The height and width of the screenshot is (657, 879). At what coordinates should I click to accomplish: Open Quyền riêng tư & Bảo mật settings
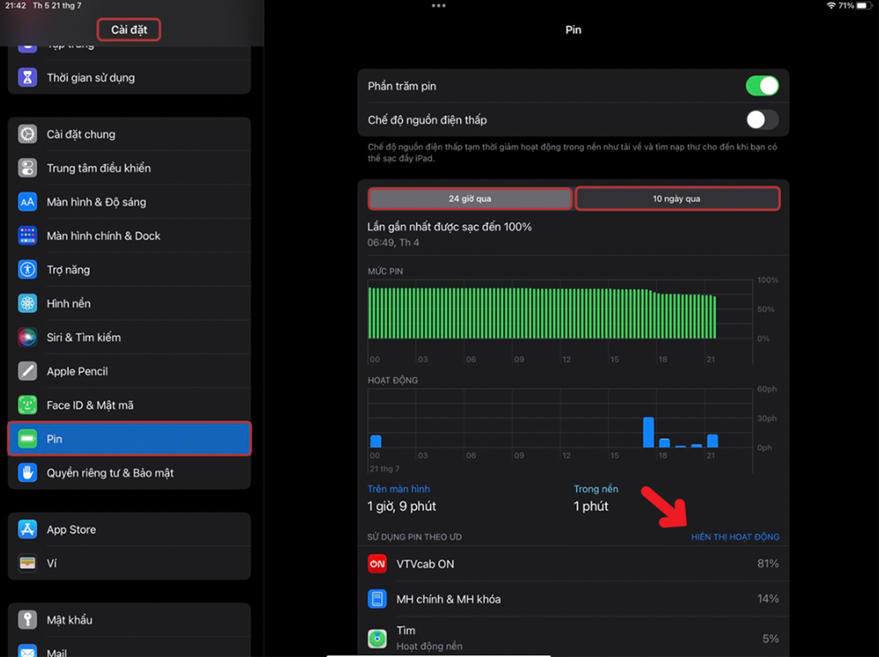click(x=129, y=472)
